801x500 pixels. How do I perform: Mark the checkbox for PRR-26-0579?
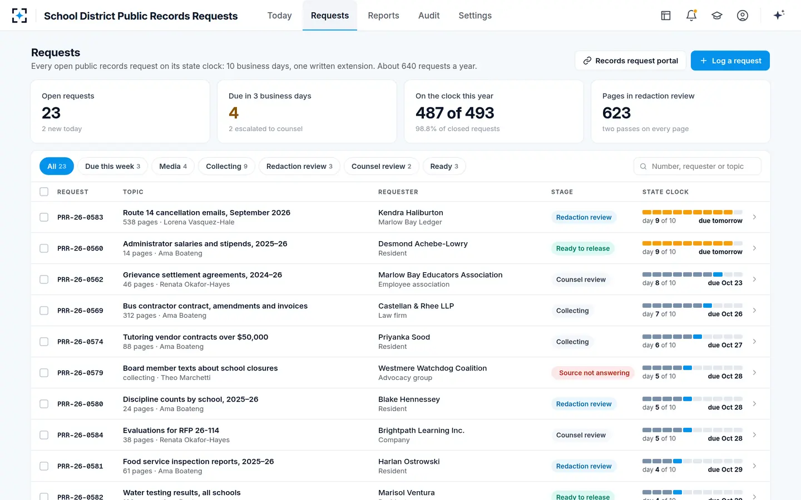click(44, 373)
